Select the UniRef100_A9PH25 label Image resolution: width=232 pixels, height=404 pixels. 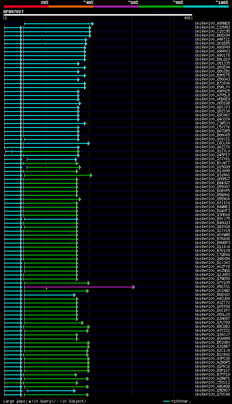213,91
